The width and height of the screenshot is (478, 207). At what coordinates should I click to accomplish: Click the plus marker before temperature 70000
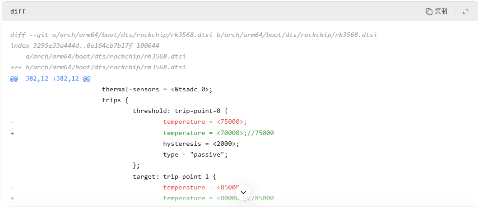click(12, 133)
